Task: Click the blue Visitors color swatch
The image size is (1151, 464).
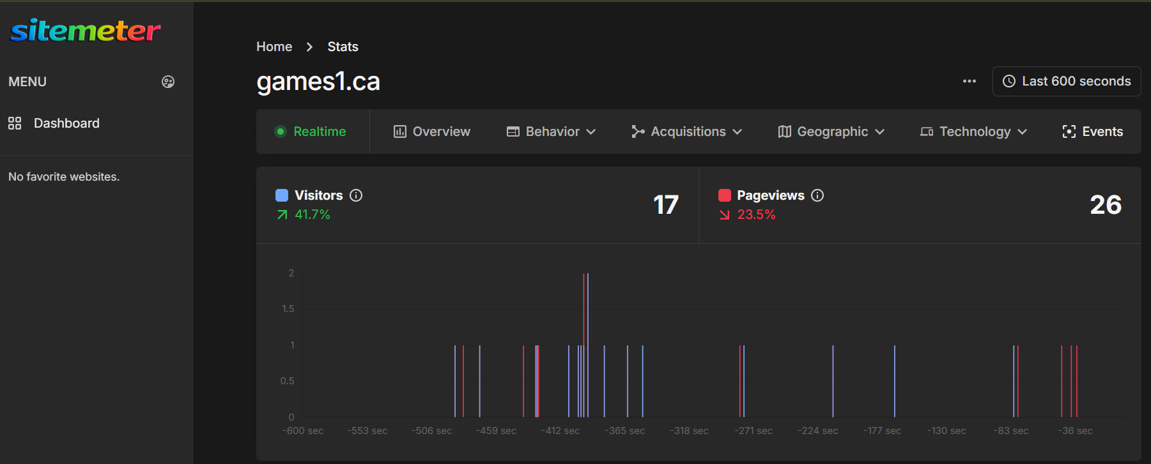Action: pyautogui.click(x=282, y=195)
